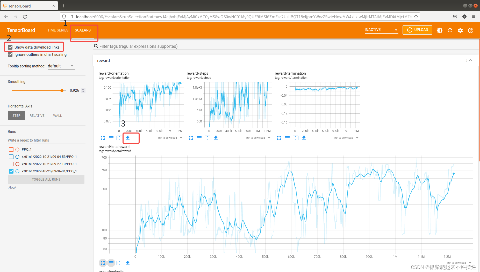This screenshot has width=480, height=272.
Task: Collapse the reward section
Action: (470, 60)
